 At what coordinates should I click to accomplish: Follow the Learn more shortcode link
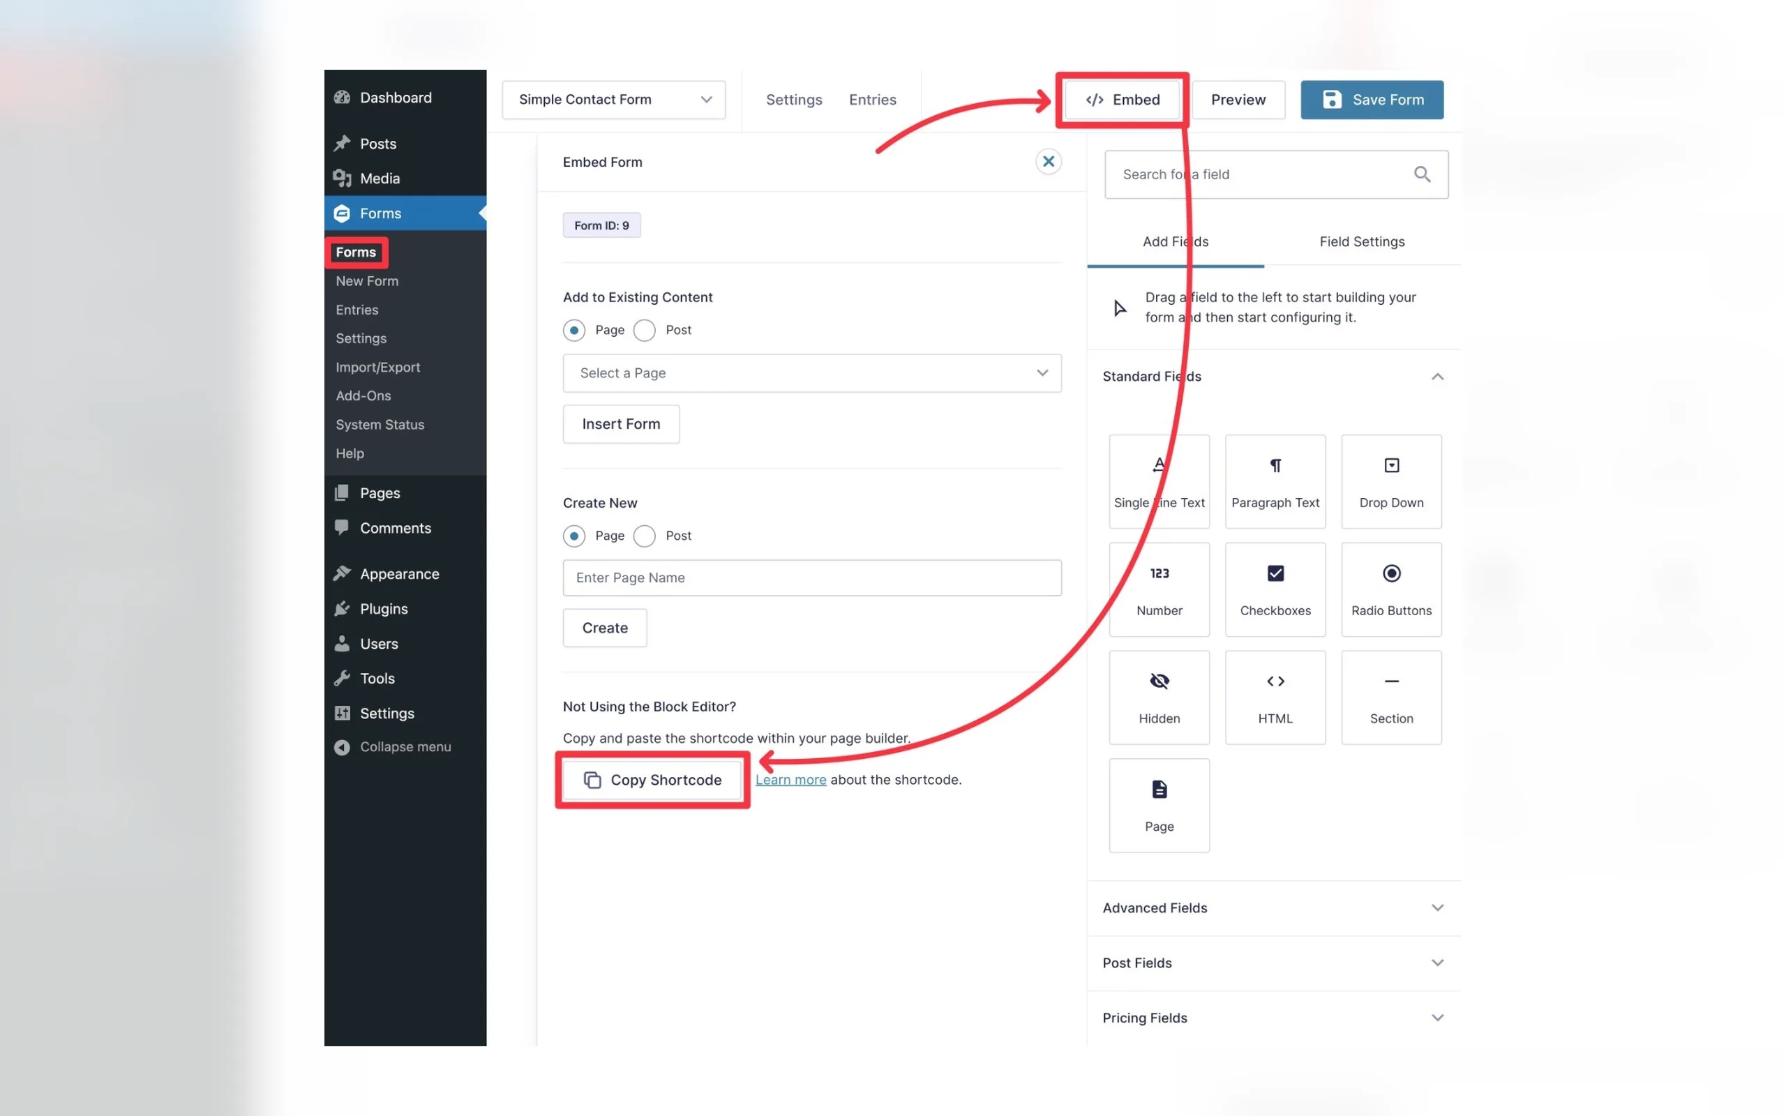(790, 781)
